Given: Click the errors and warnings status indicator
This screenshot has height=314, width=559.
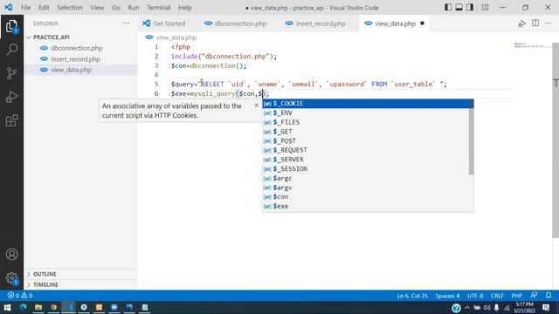Looking at the screenshot, I should point(20,296).
